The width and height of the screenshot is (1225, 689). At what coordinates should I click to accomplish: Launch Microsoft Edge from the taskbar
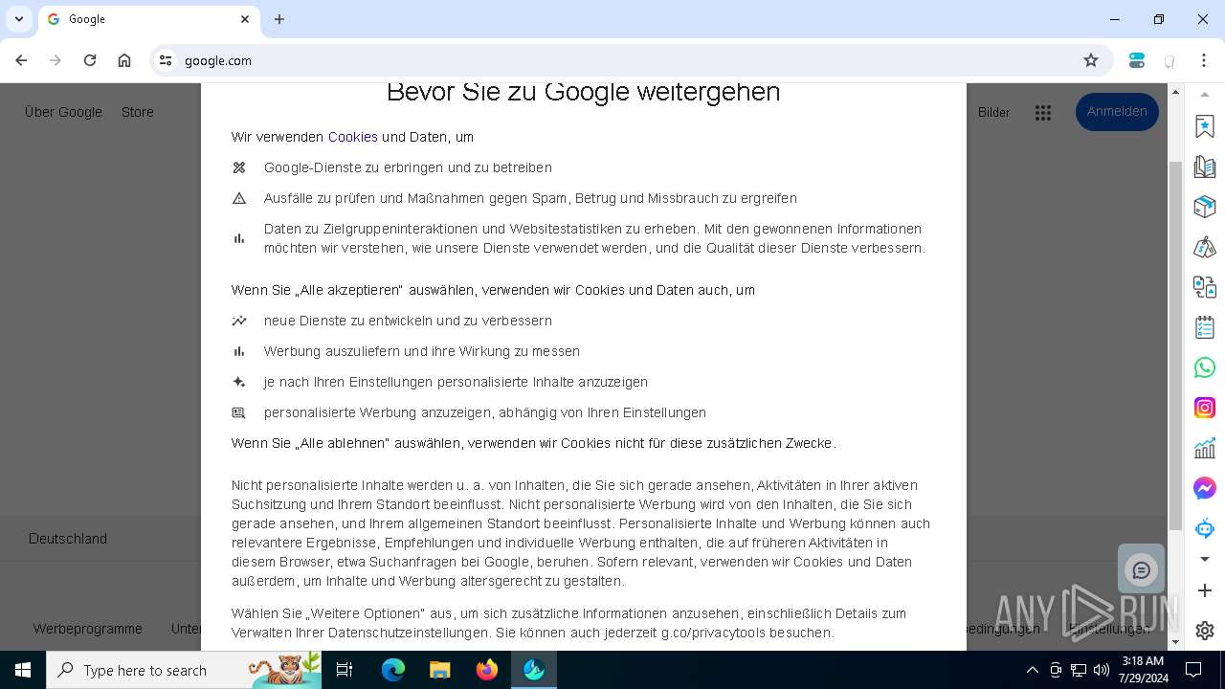pyautogui.click(x=393, y=670)
